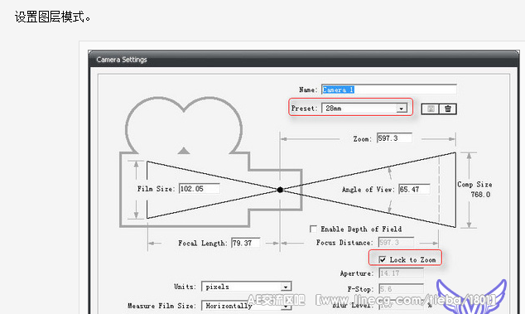Open the Units pixels dropdown
The image size is (525, 314).
[247, 287]
